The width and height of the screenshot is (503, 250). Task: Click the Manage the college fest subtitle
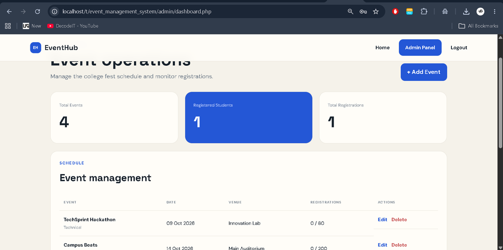132,77
